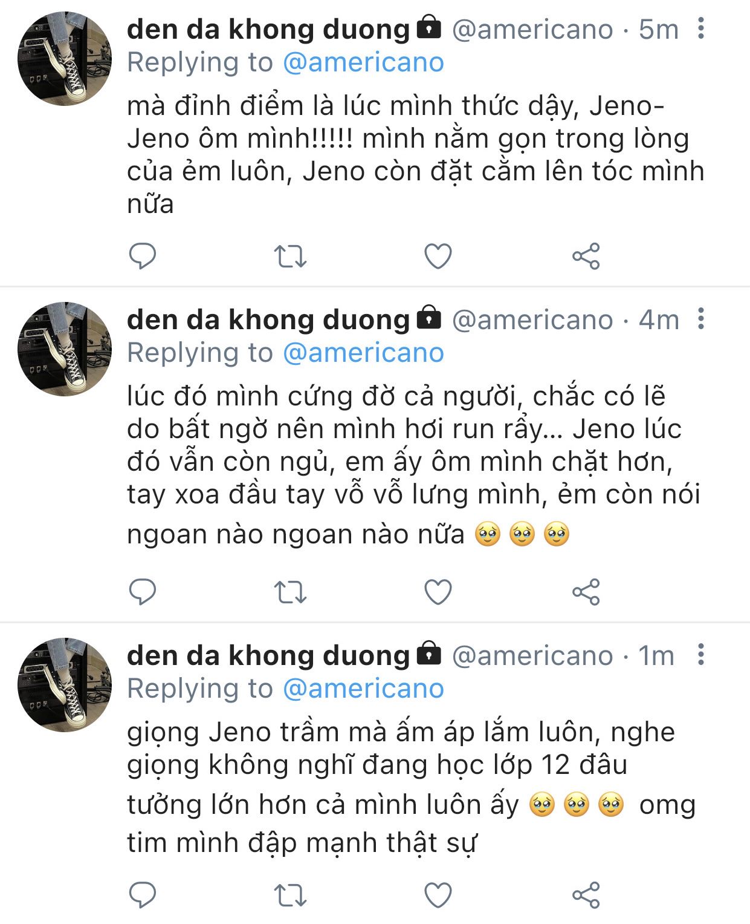750x924 pixels.
Task: Open @americano link in first tweet's reply line
Action: pyautogui.click(x=363, y=62)
